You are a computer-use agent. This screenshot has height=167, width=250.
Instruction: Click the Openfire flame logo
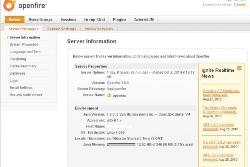10,5
